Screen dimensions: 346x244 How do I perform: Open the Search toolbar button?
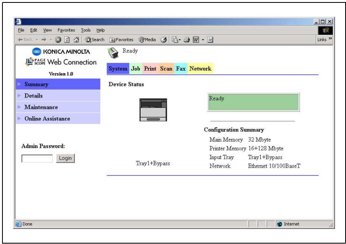[x=95, y=40]
